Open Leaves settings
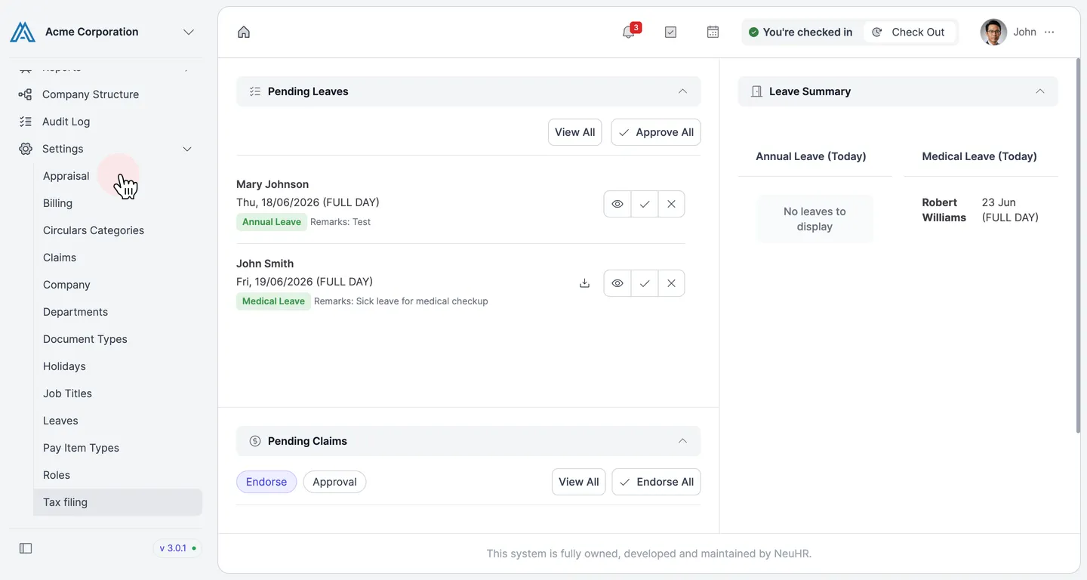 tap(118, 421)
